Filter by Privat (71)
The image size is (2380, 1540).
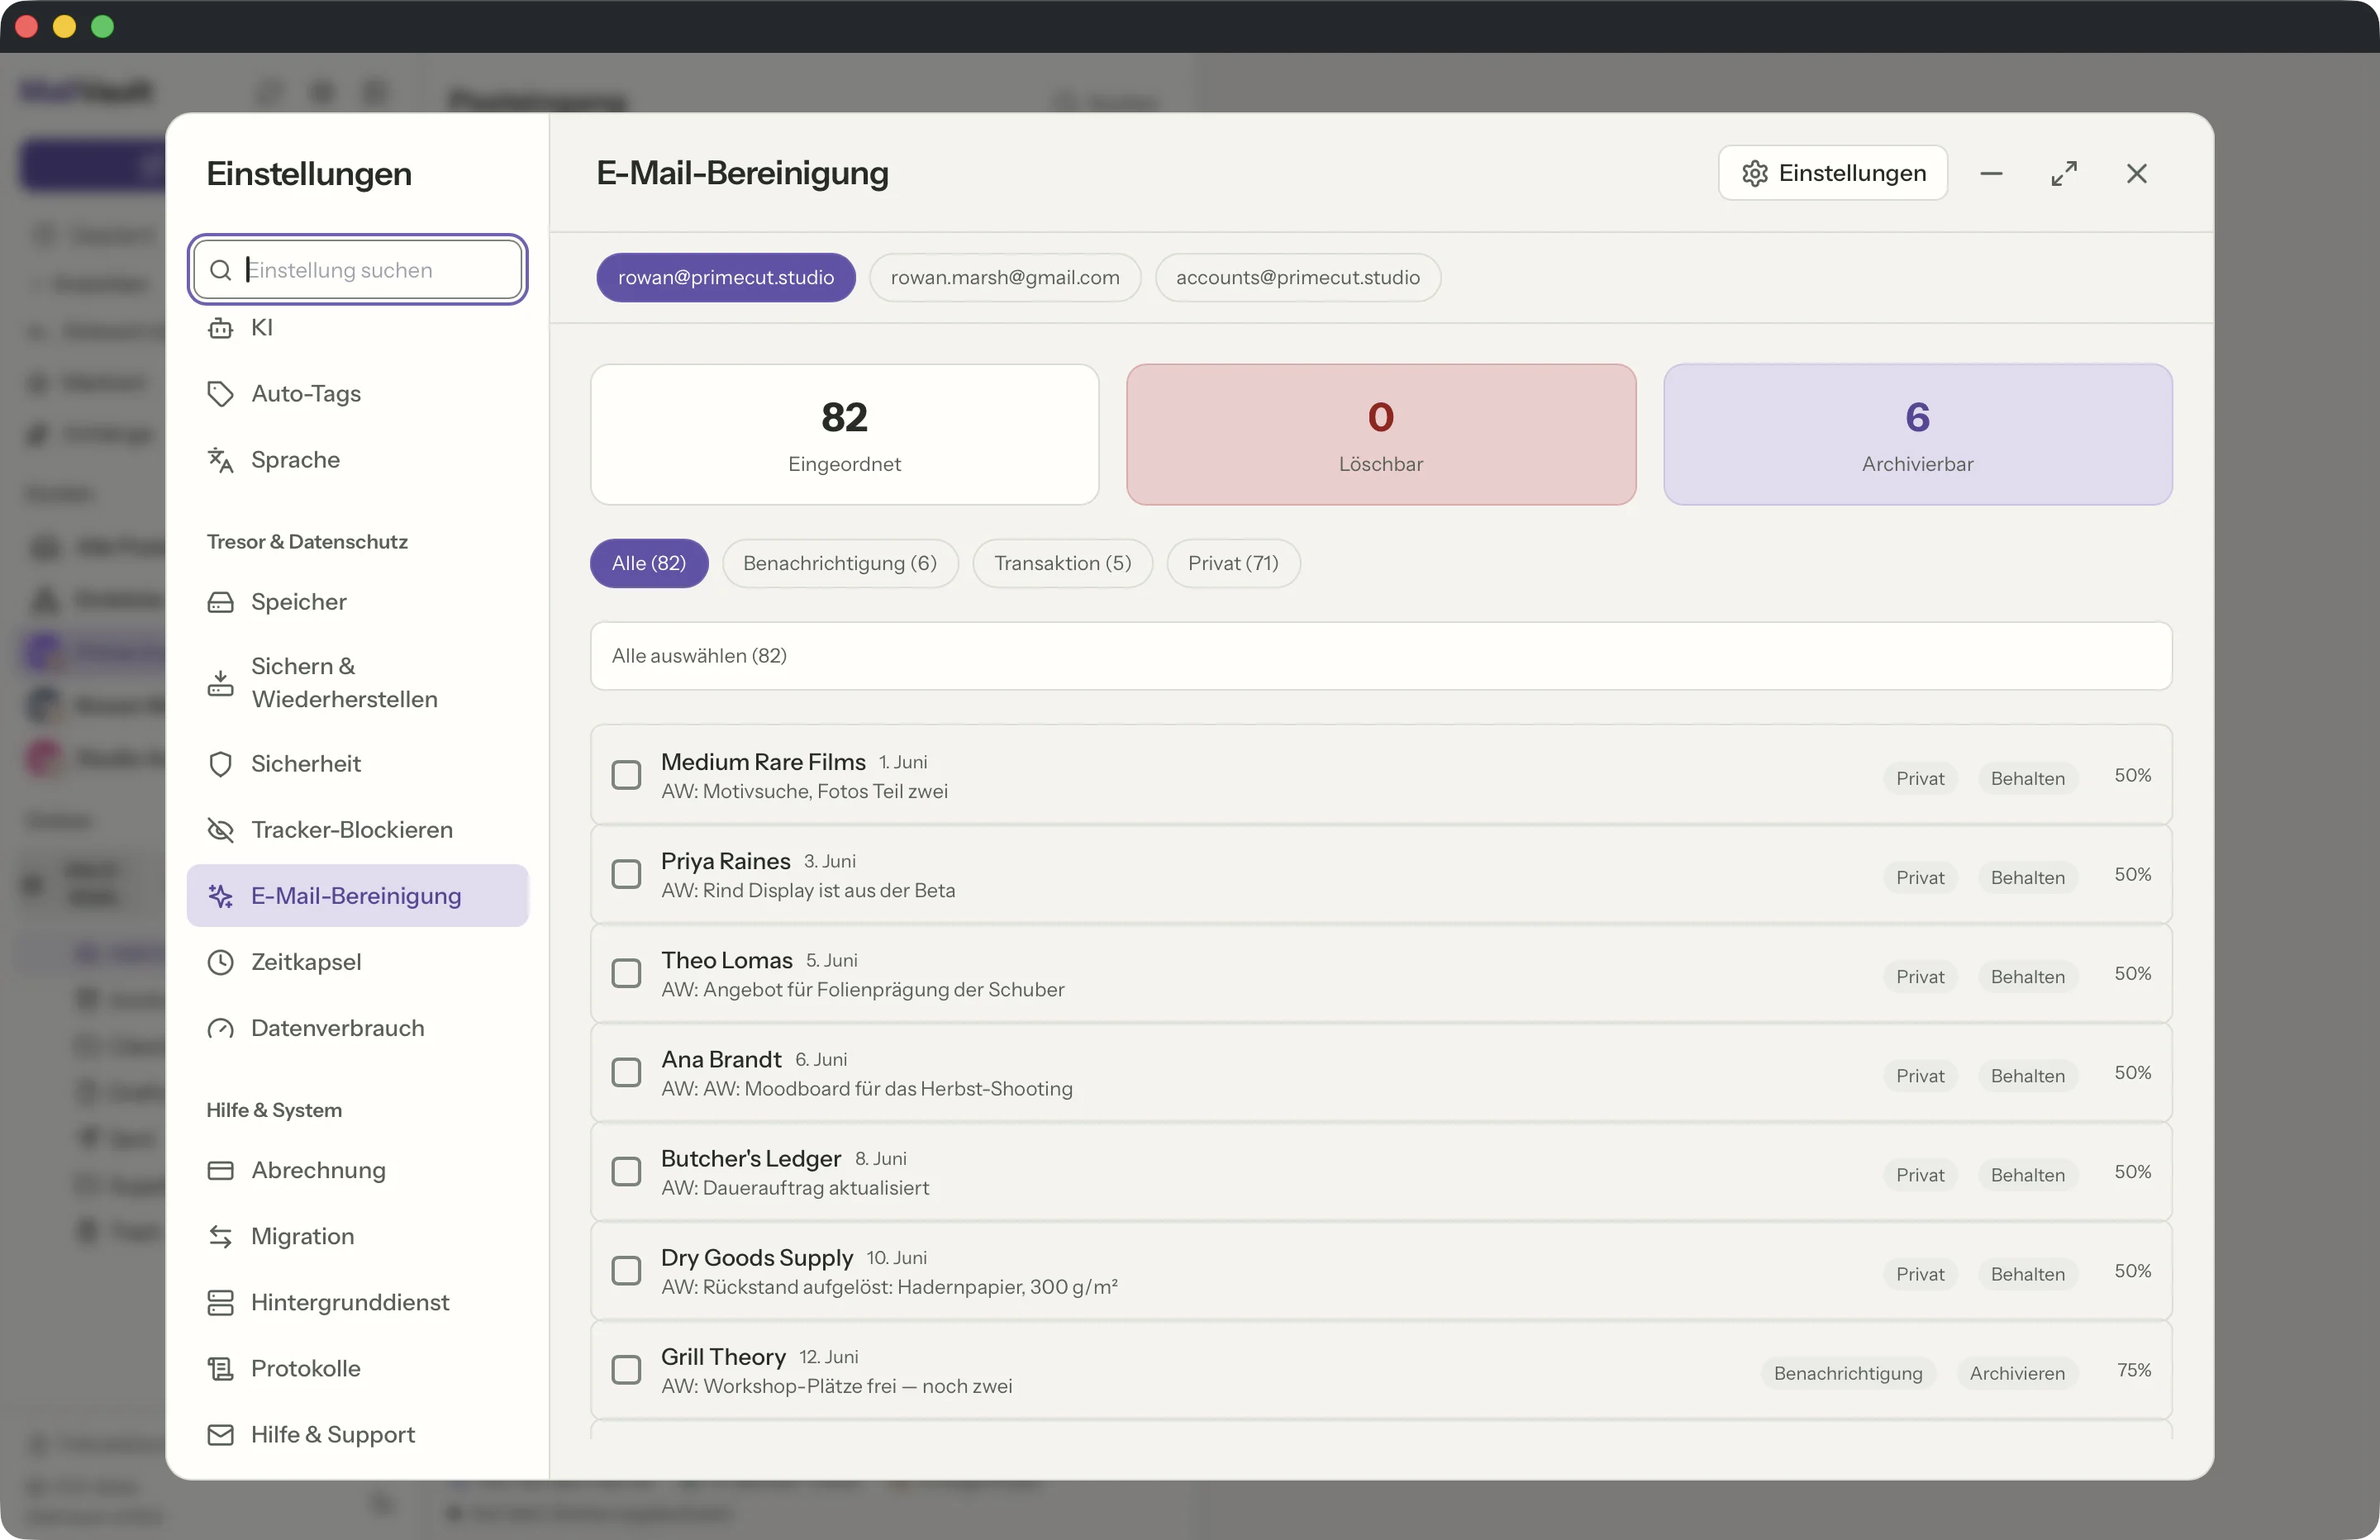(1233, 563)
